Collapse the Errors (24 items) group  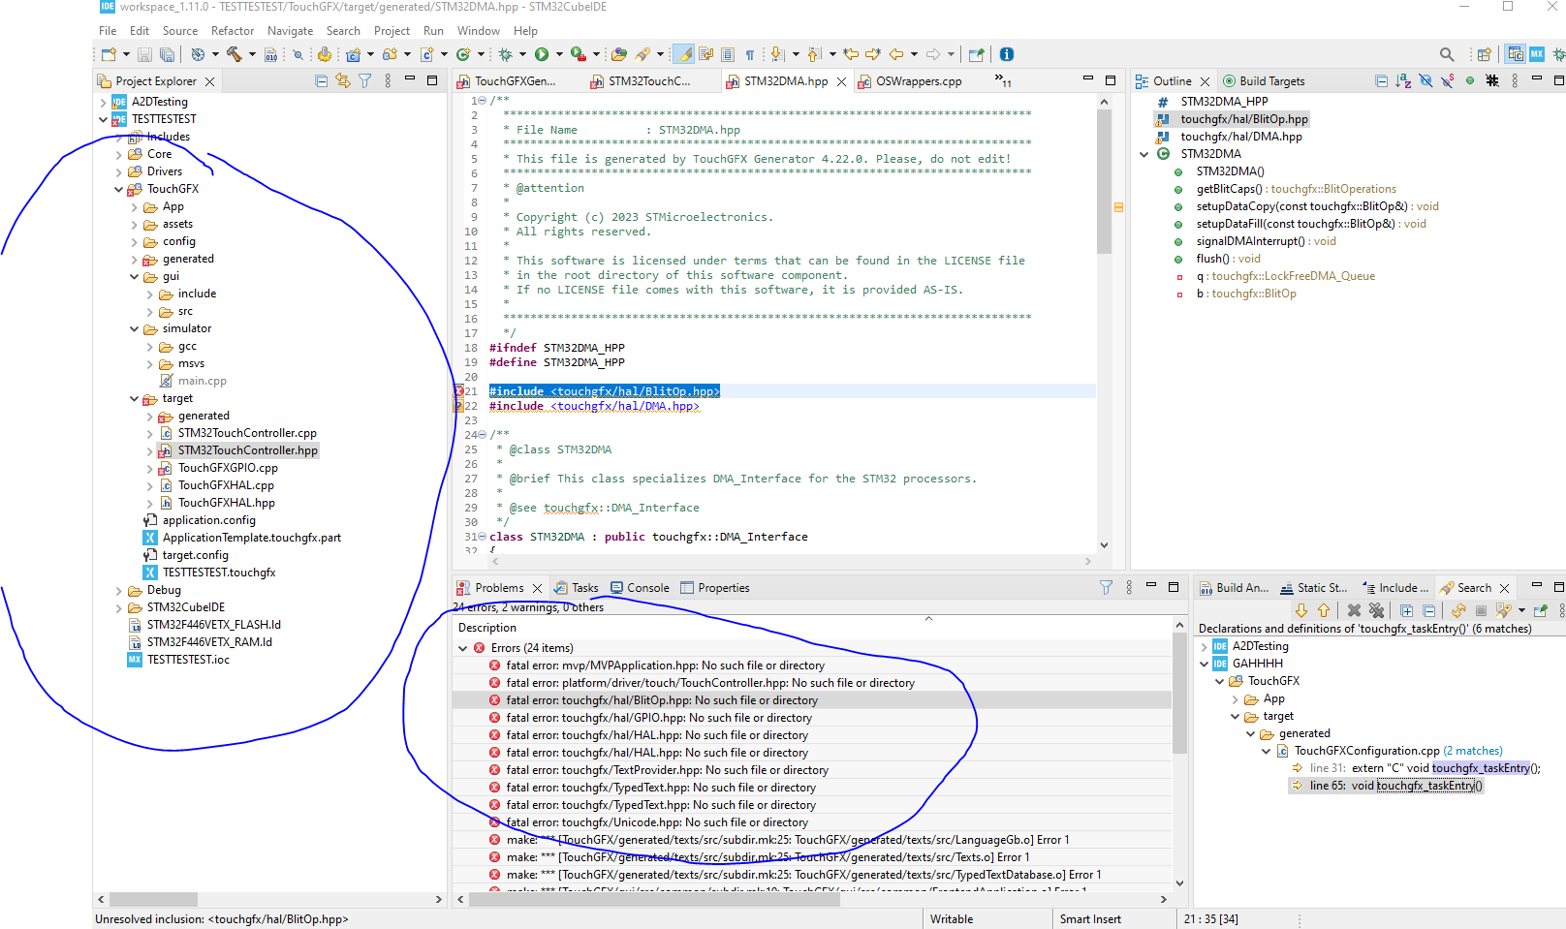click(x=463, y=648)
